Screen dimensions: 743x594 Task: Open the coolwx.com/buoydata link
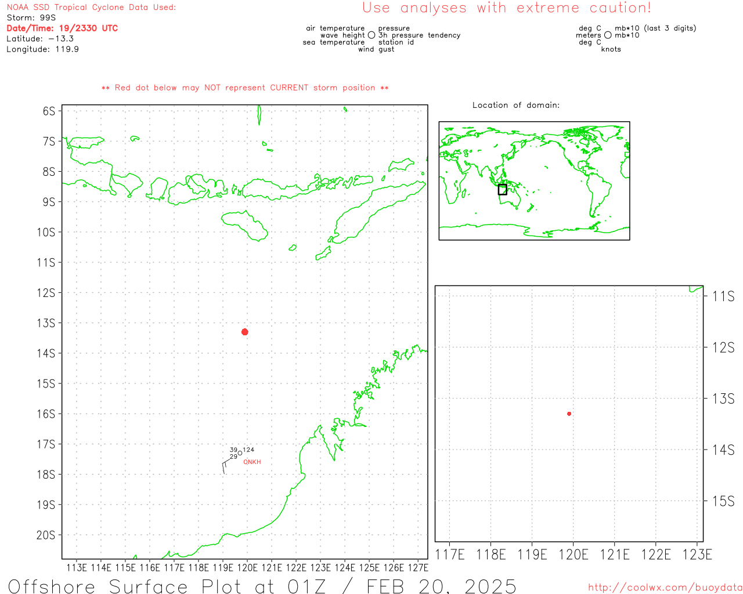(665, 588)
